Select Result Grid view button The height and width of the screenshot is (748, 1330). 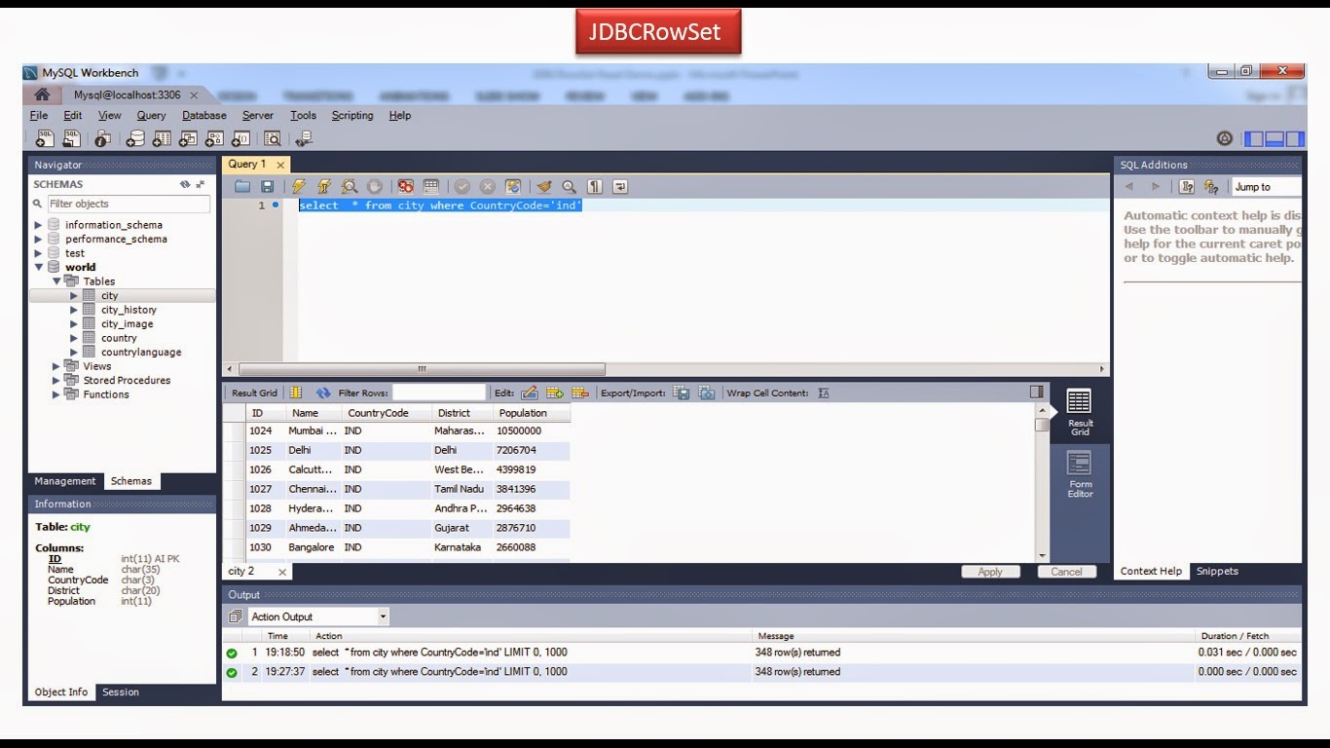(x=1080, y=413)
